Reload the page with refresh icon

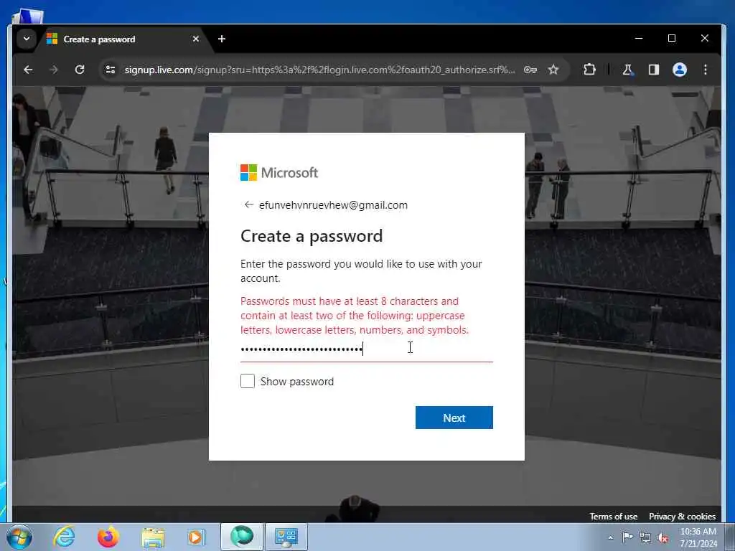[80, 70]
